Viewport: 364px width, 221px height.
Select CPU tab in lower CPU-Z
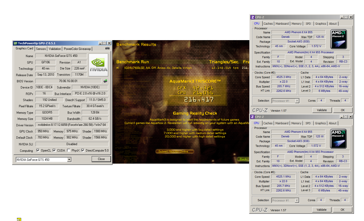tap(257, 123)
